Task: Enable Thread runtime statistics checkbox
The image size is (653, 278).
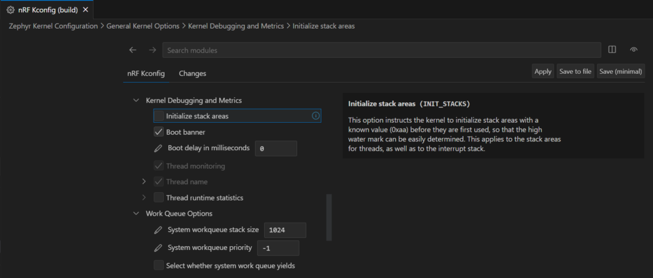Action: coord(159,198)
